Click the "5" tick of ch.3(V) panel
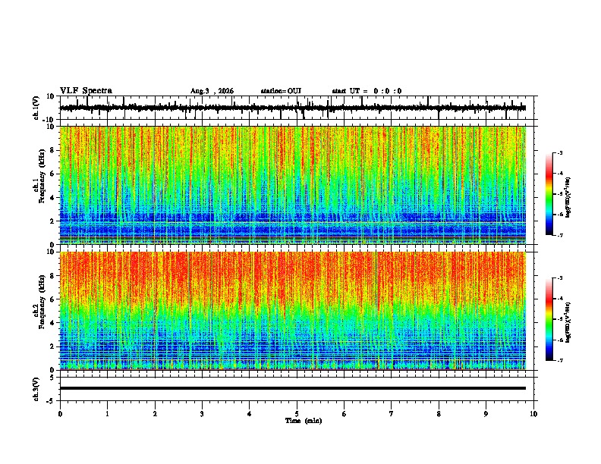 52,378
